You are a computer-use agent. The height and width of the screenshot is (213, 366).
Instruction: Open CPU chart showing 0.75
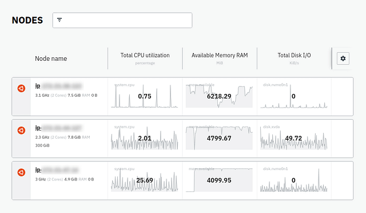pos(145,96)
